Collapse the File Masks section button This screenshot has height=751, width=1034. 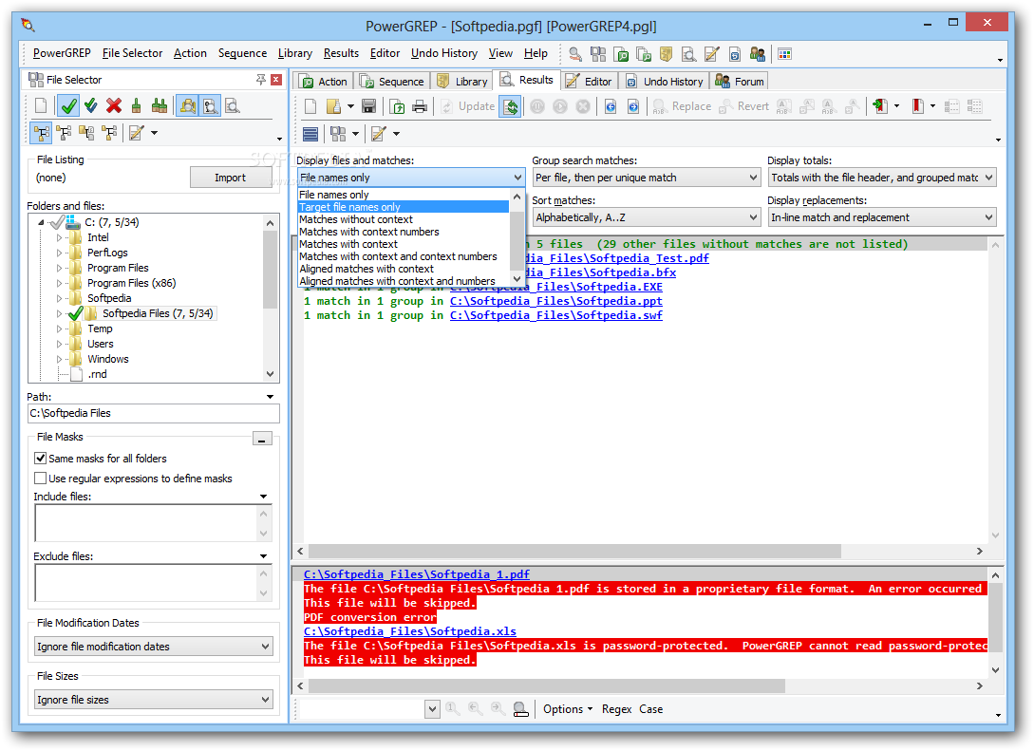[262, 439]
